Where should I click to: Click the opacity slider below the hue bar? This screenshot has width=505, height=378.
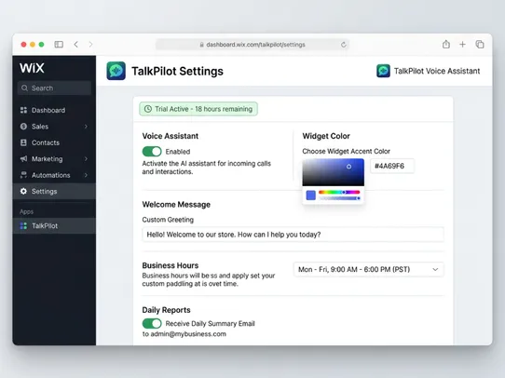click(339, 198)
